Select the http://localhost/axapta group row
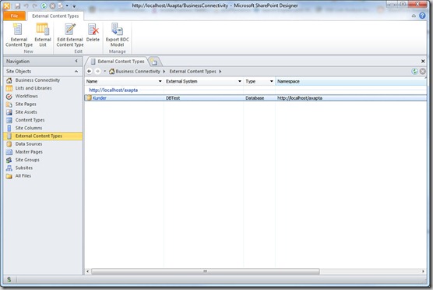 (113, 90)
